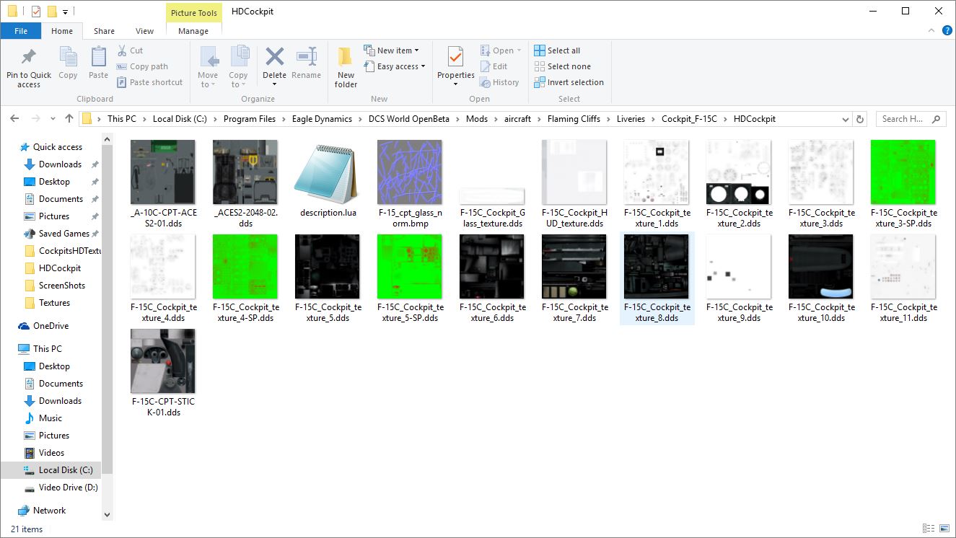Expand the address bar history dropdown
Image resolution: width=956 pixels, height=538 pixels.
pyautogui.click(x=845, y=119)
